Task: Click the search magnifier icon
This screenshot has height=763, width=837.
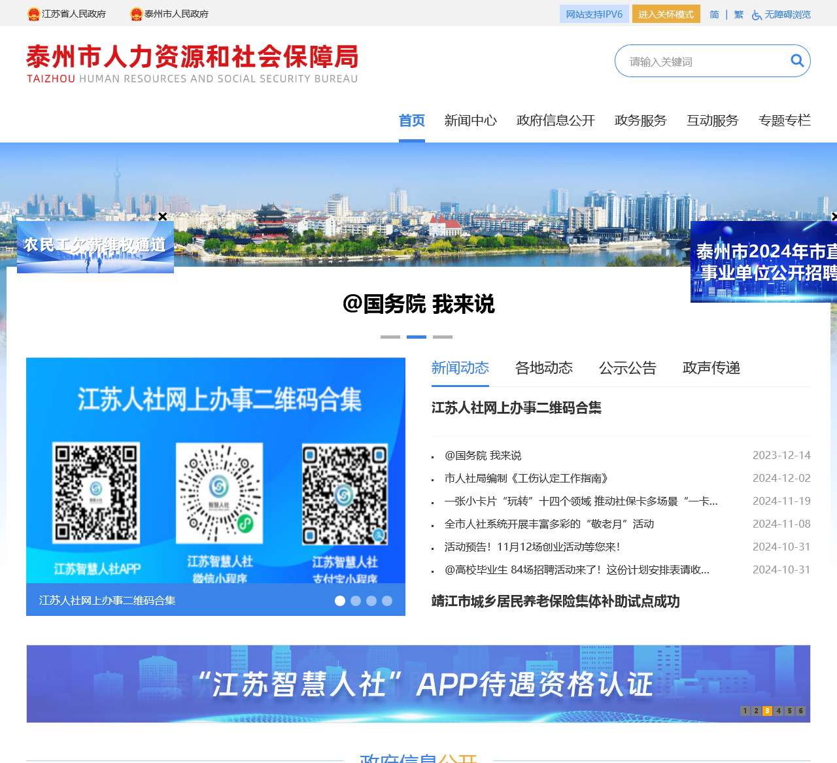Action: [797, 61]
